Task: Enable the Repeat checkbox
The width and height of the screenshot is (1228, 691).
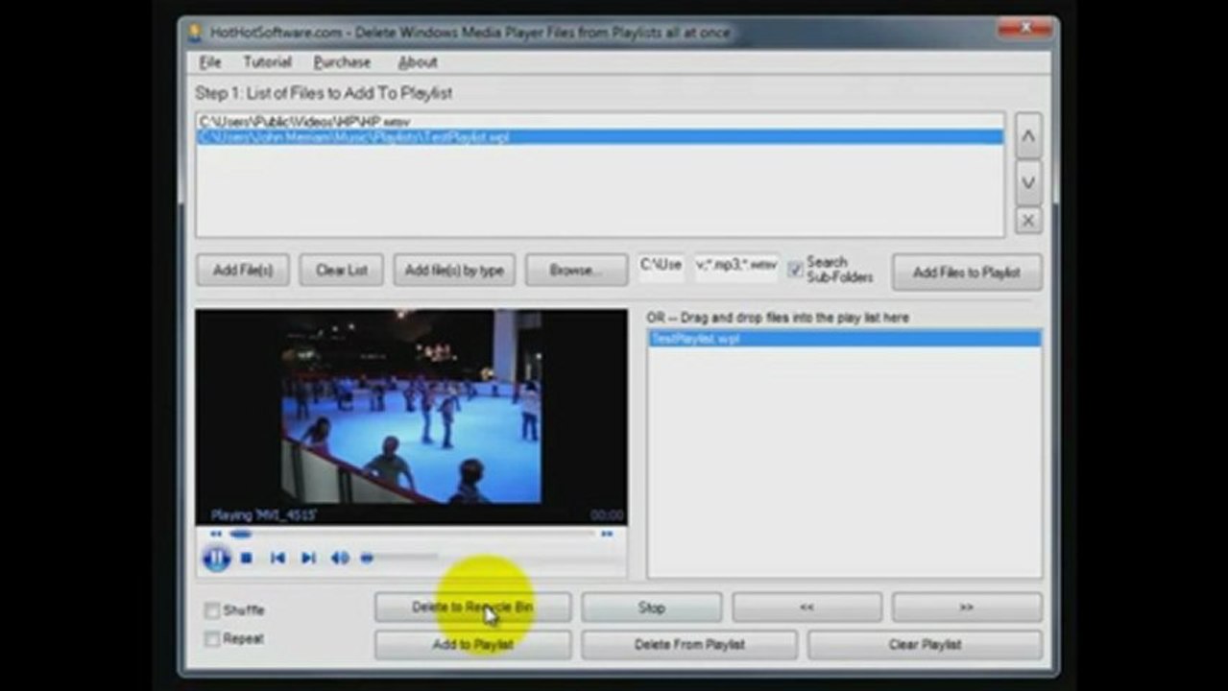Action: tap(212, 639)
